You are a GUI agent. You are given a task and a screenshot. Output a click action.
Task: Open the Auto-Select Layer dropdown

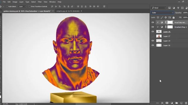(22, 6)
